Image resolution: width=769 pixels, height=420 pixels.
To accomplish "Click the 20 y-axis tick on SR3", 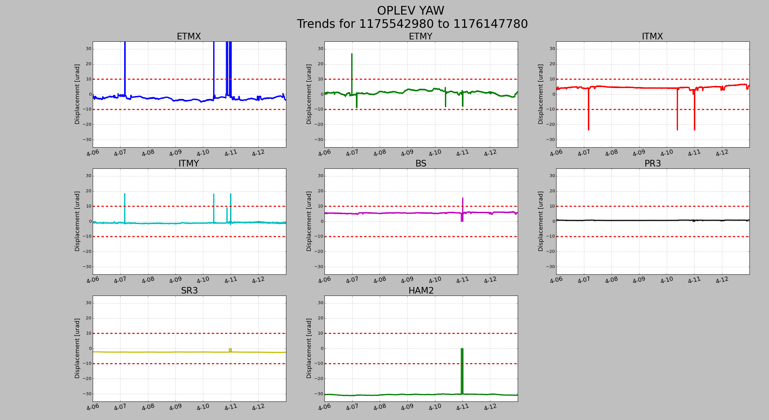I will click(x=88, y=318).
